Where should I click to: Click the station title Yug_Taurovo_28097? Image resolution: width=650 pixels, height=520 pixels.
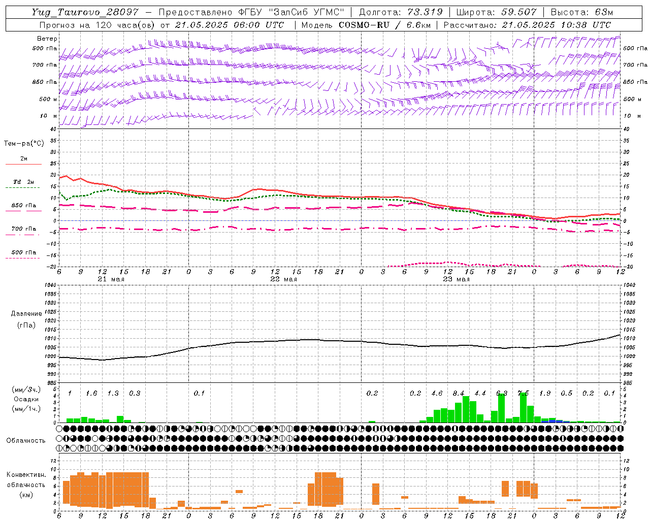(84, 12)
